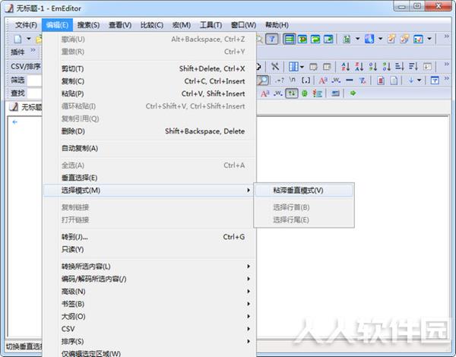Click the customize checklist window icon
This screenshot has width=456, height=357.
point(419,39)
